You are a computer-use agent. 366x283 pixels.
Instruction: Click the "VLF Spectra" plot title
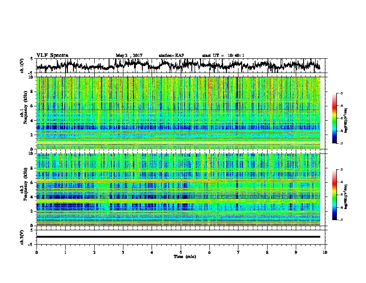tap(52, 55)
